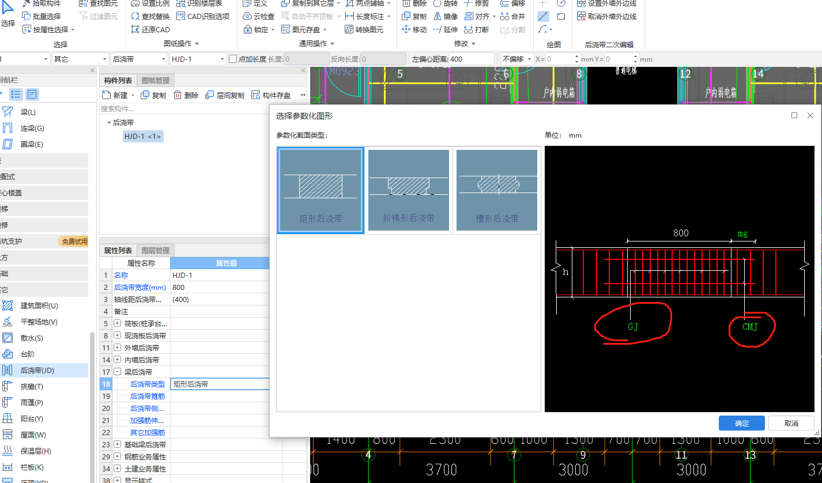Click 层间复制 floor copy button
The image size is (822, 483).
(225, 95)
